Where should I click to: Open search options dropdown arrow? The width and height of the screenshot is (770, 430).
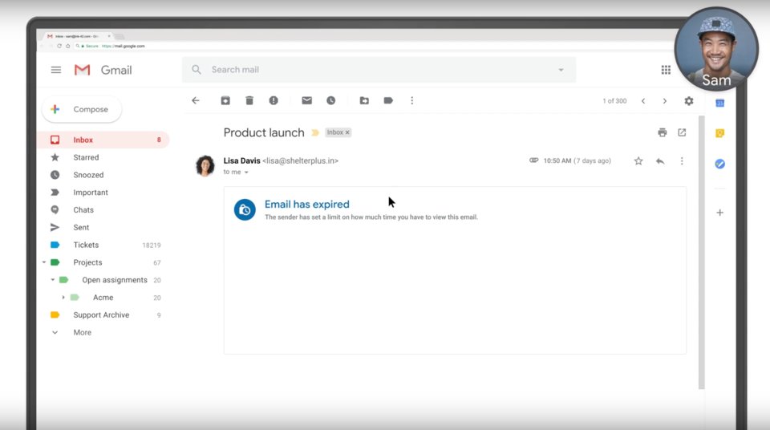point(561,70)
